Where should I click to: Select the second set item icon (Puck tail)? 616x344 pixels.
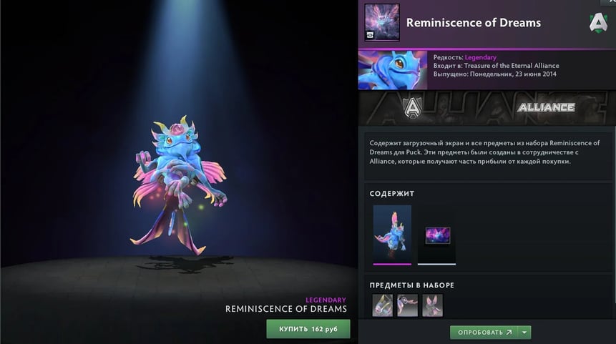pos(407,305)
